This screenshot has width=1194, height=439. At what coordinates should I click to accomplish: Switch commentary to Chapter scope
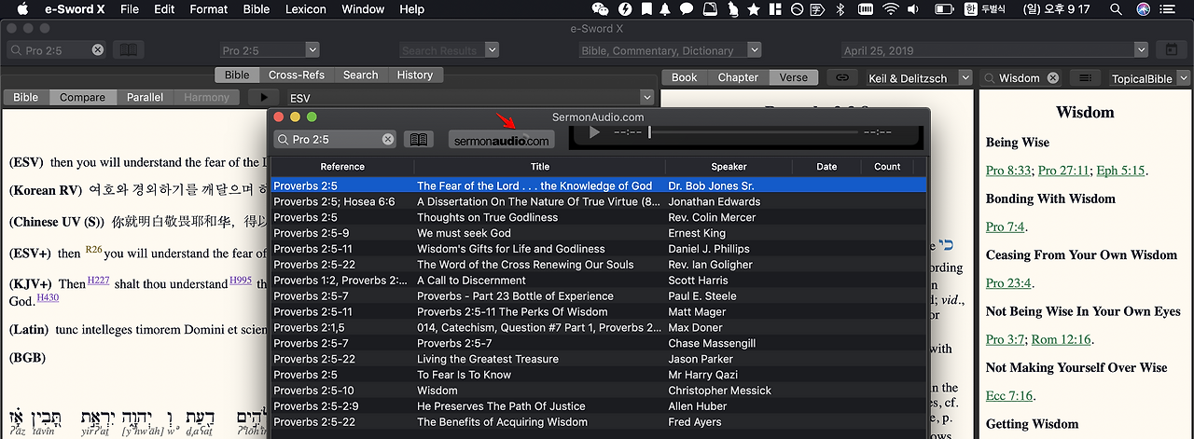[x=738, y=77]
